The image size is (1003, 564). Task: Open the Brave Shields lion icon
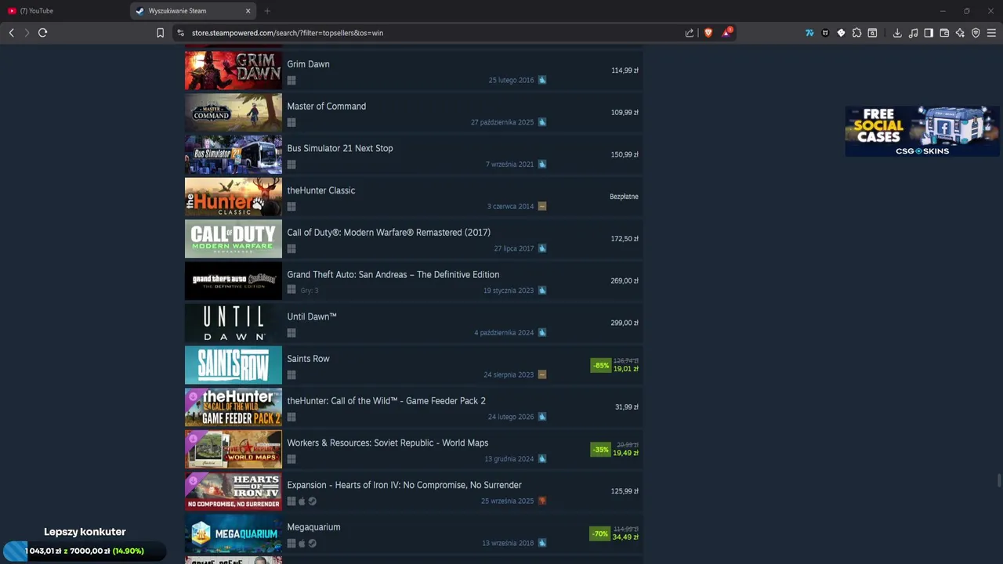[708, 33]
